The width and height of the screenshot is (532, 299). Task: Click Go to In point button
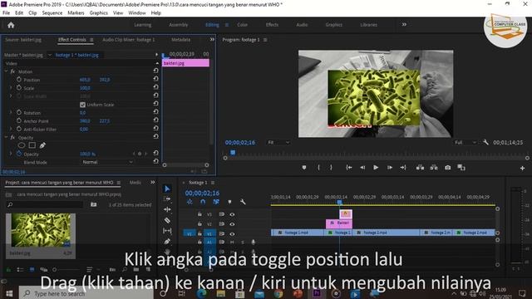[349, 168]
